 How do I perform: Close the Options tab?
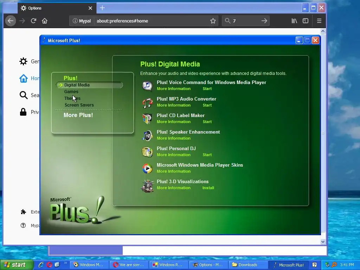point(90,8)
